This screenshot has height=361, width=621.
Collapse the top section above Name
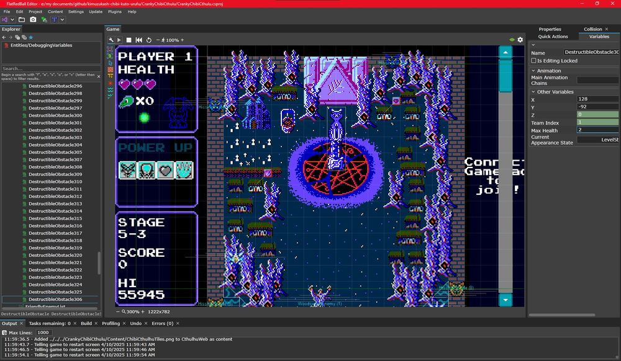[x=533, y=45]
